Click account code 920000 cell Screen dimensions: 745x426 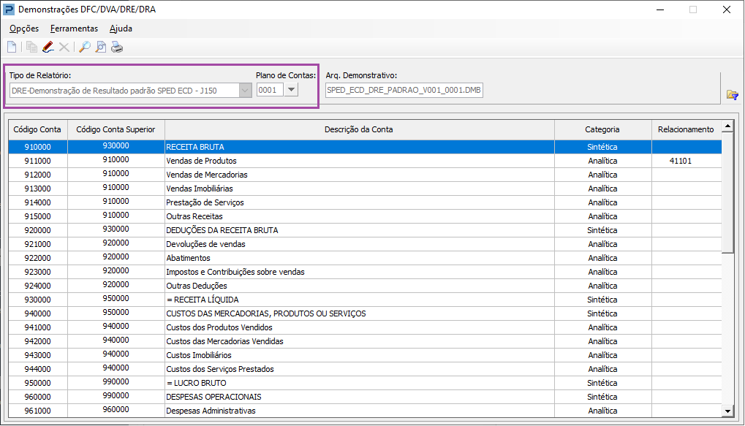37,230
